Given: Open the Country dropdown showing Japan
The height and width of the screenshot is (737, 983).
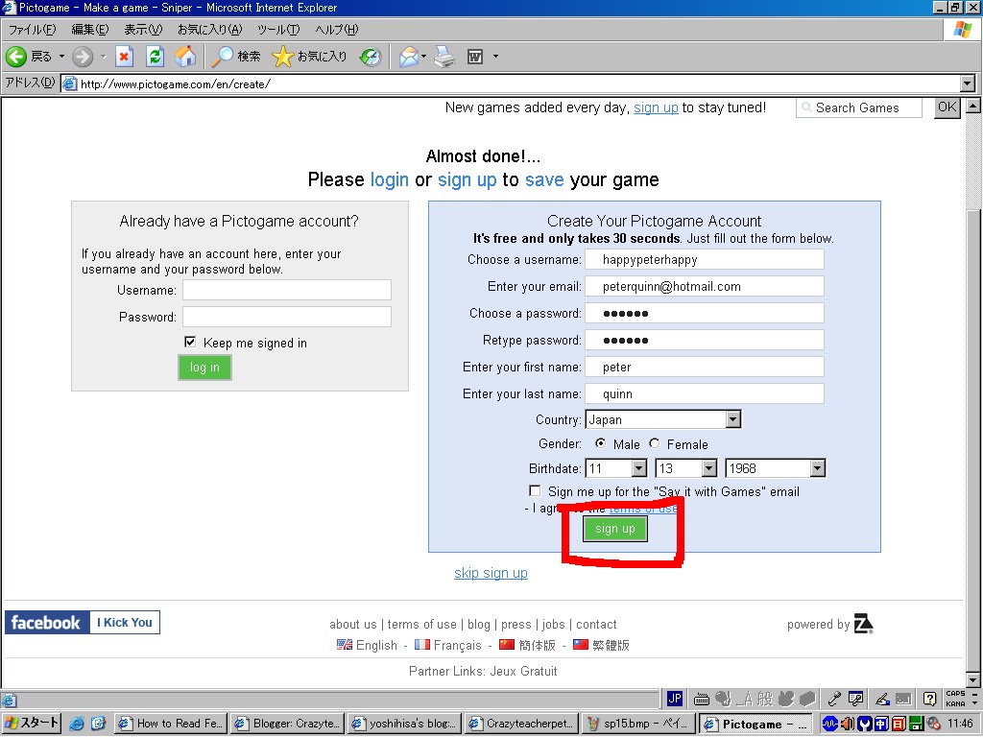Looking at the screenshot, I should [x=662, y=419].
